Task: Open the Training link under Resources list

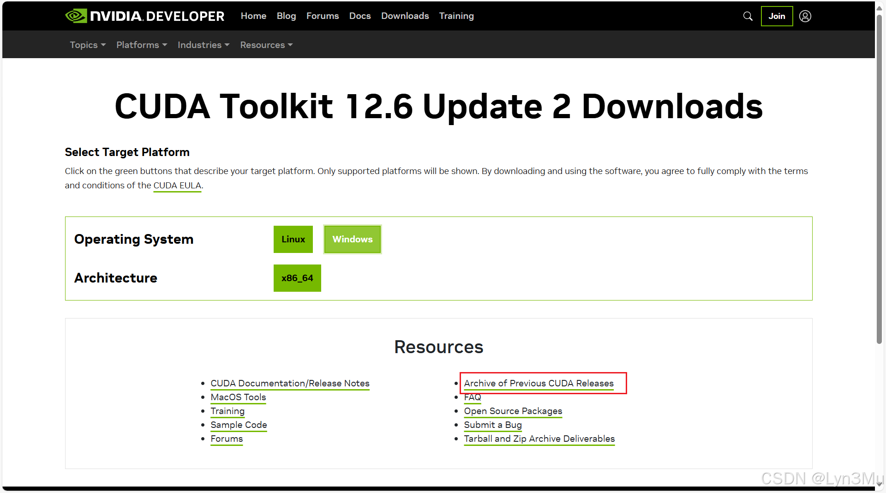Action: tap(227, 411)
